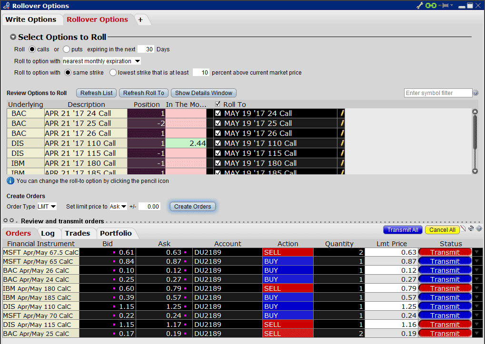Open the Set limit price to Ask dropdown

pos(118,206)
